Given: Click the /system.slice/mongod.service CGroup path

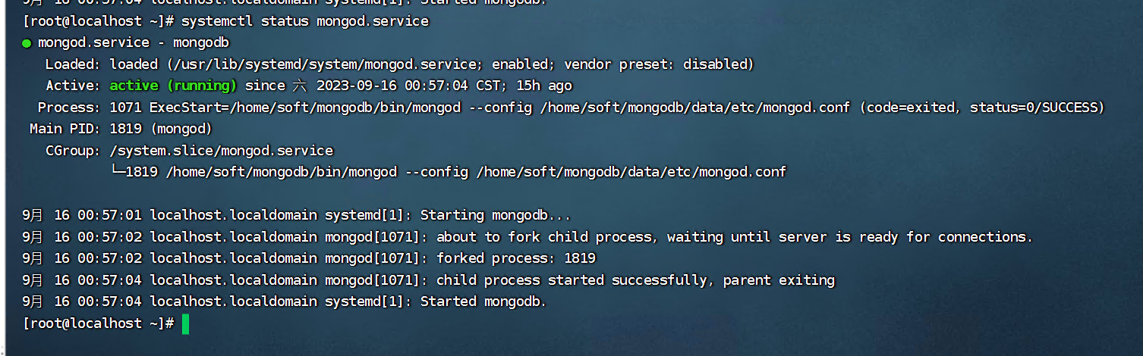Looking at the screenshot, I should pos(222,151).
